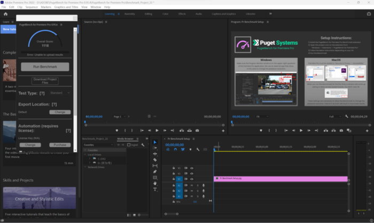Mute audio track A1
The width and height of the screenshot is (374, 223).
(x=192, y=185)
